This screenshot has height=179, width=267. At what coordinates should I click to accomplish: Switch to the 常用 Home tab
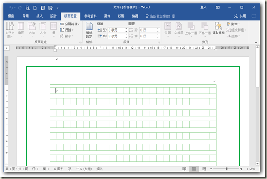click(x=26, y=16)
